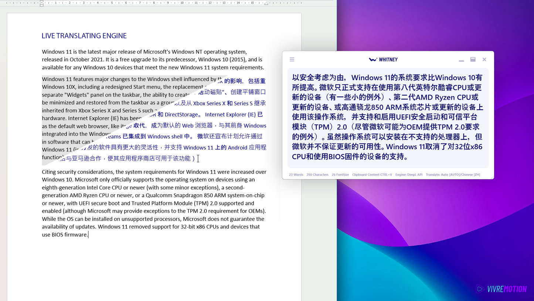This screenshot has height=301, width=534.
Task: Click the resize grip of the Whitney window
Action: point(492,178)
